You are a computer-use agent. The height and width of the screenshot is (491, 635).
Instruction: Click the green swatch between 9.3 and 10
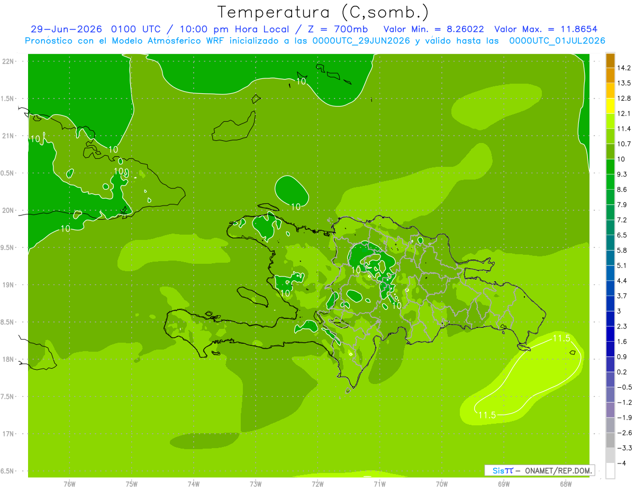point(610,166)
